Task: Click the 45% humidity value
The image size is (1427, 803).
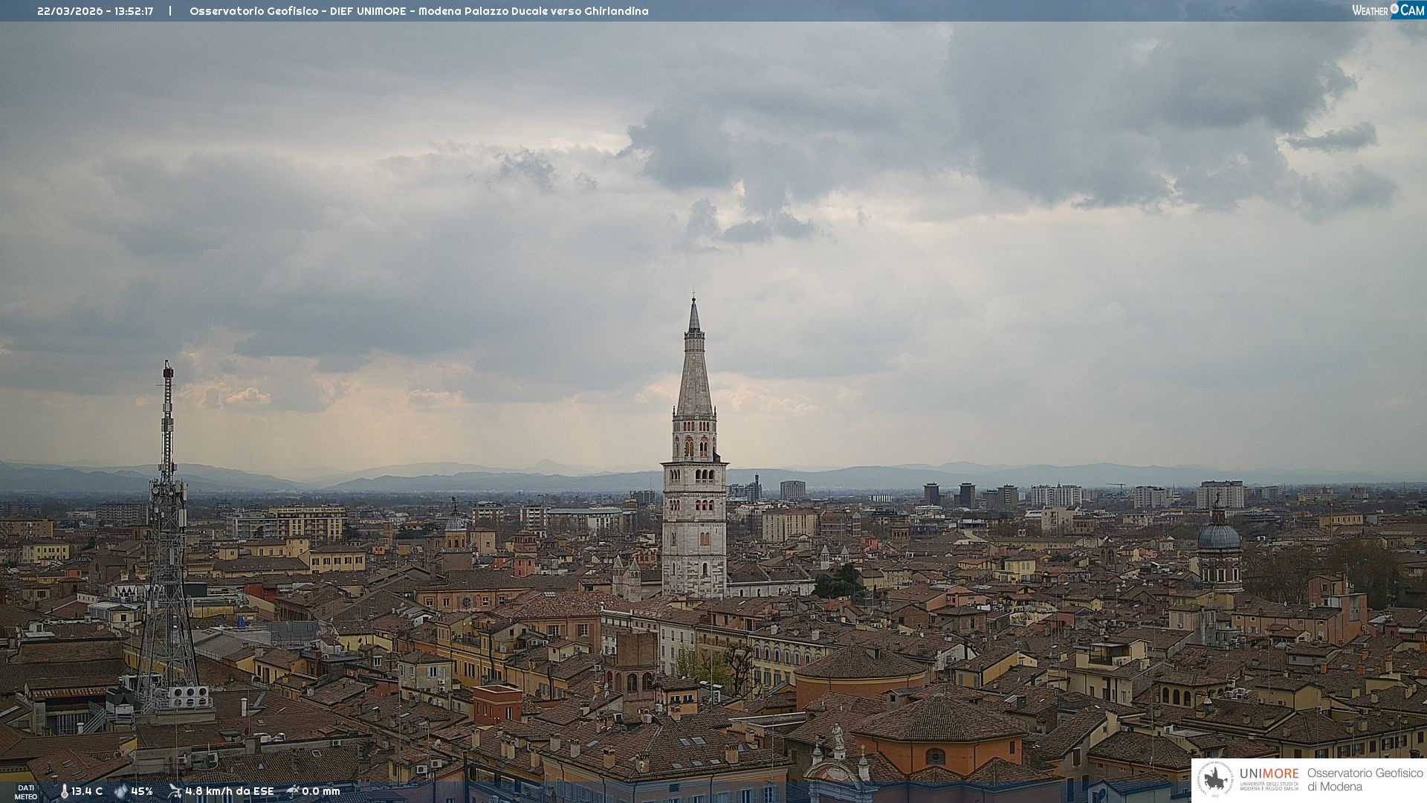Action: coord(141,791)
